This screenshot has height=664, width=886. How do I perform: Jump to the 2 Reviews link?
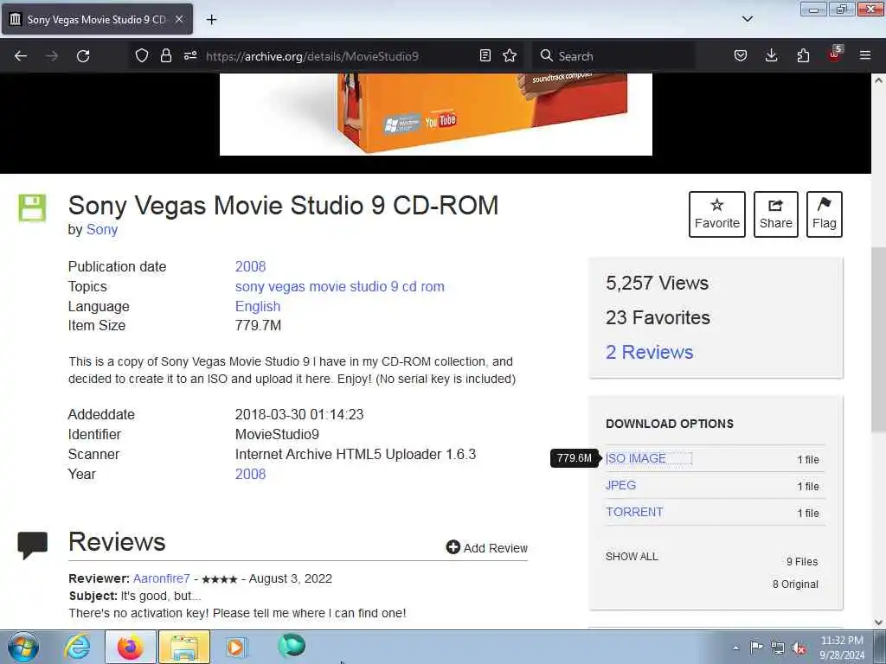649,353
